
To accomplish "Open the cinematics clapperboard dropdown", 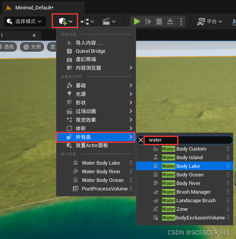I will click(109, 22).
